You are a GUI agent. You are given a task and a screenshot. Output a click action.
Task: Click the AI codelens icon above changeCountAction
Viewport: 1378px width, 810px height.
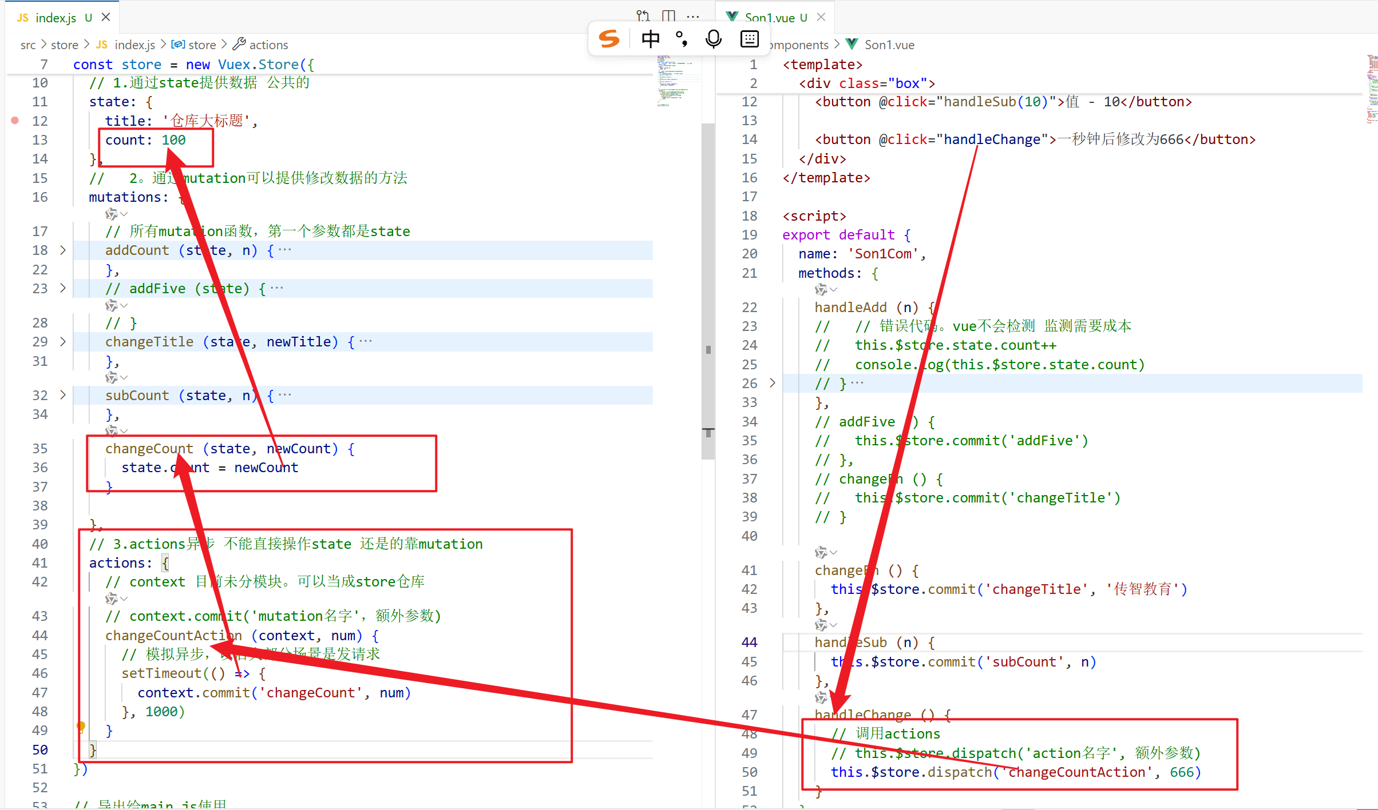tap(112, 598)
